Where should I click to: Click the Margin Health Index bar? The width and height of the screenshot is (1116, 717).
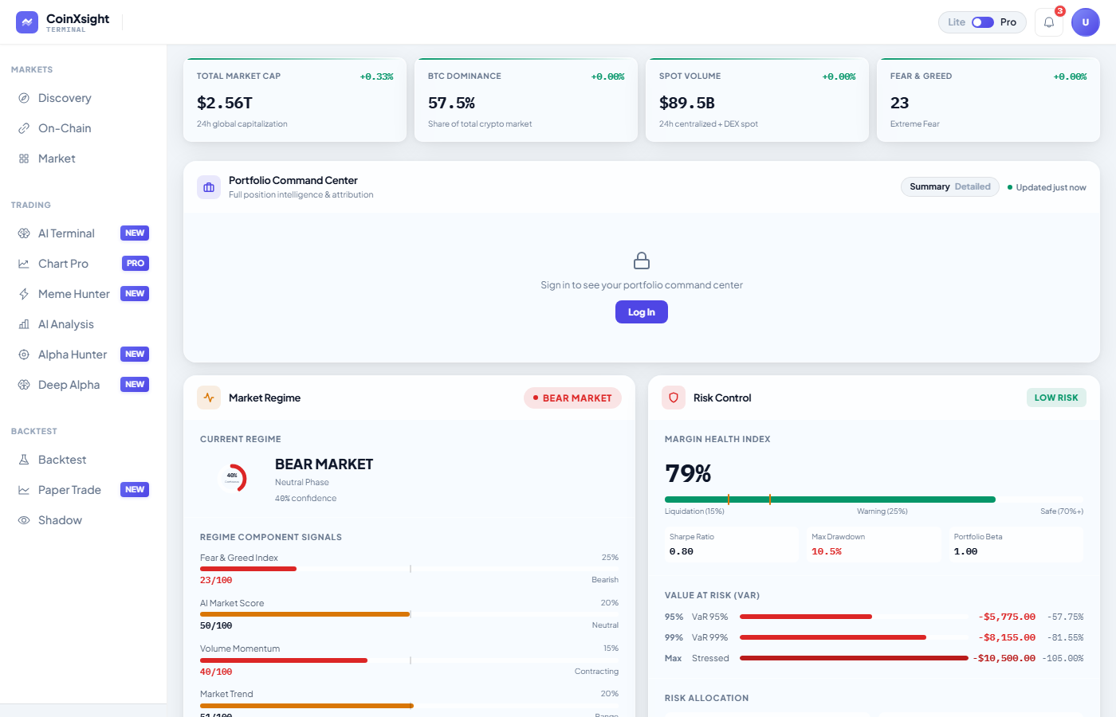pos(874,500)
